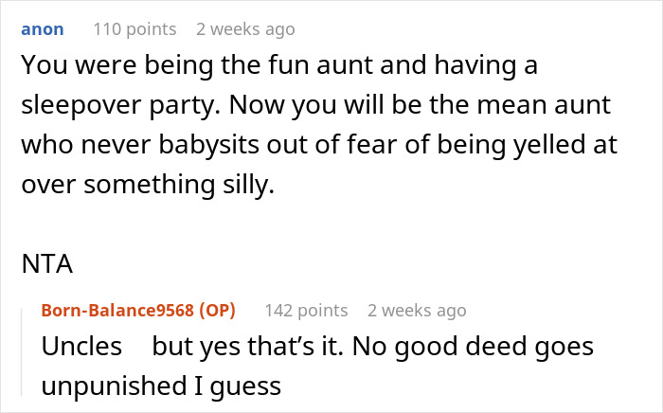The height and width of the screenshot is (413, 663).
Task: Click the word Uncles in the reply
Action: pos(81,347)
